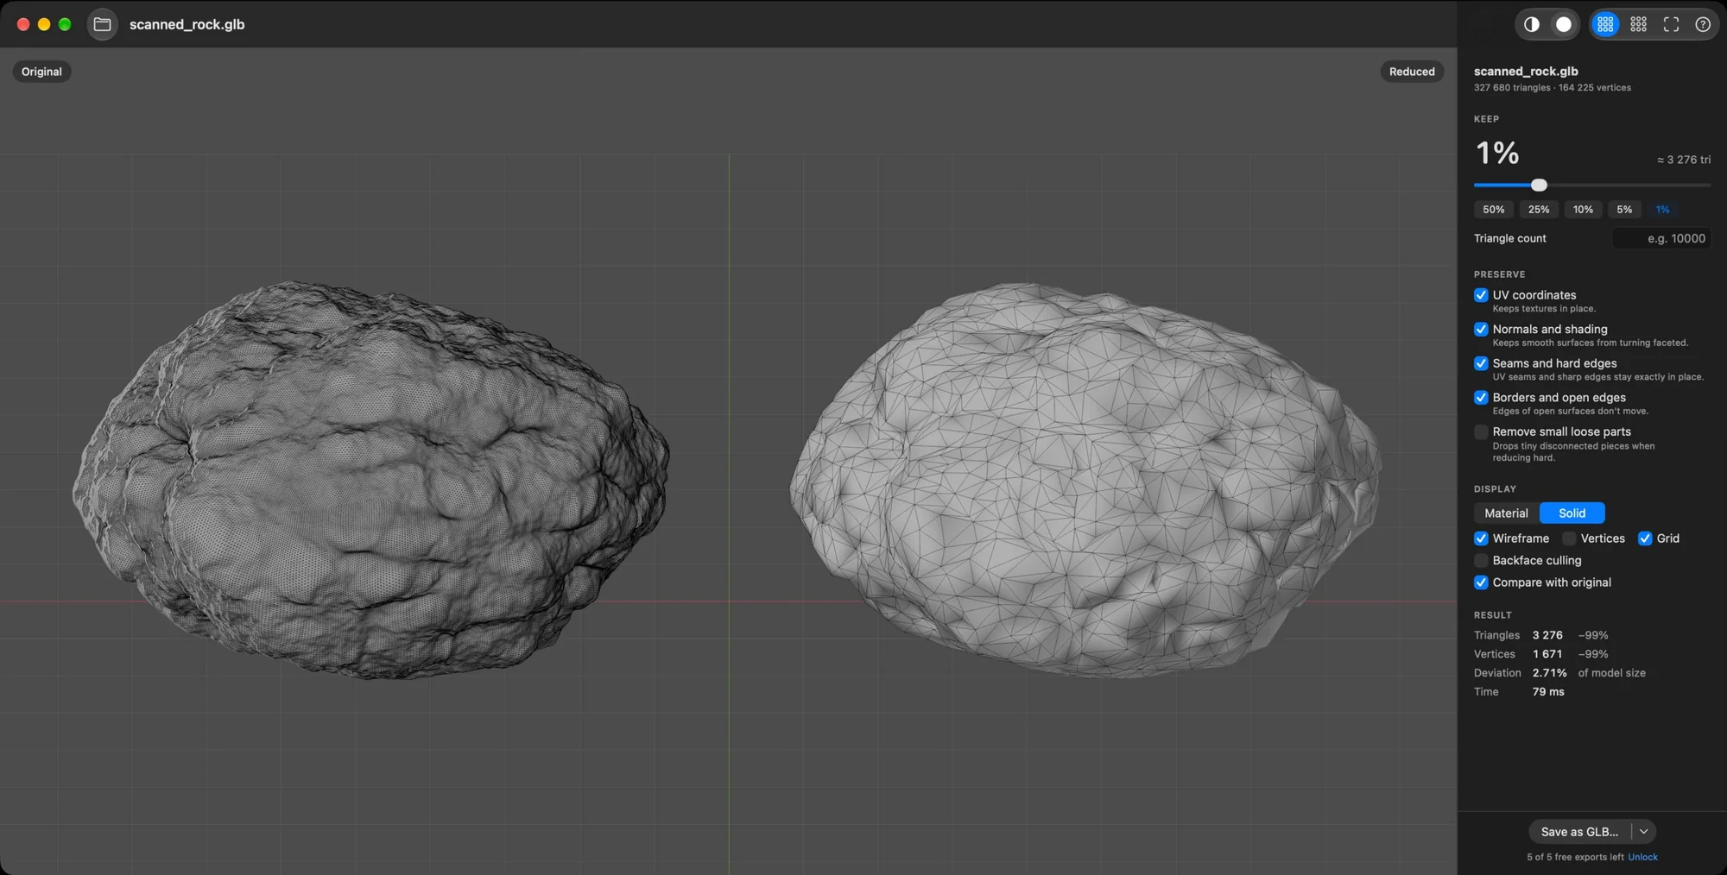Open the save format dropdown arrow

pyautogui.click(x=1644, y=832)
